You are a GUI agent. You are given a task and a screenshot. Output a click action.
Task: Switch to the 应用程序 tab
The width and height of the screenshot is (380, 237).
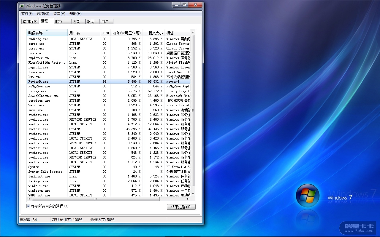point(30,22)
